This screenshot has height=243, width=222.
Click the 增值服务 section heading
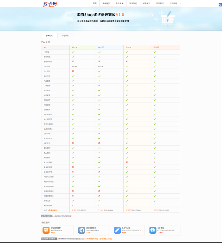point(45,223)
